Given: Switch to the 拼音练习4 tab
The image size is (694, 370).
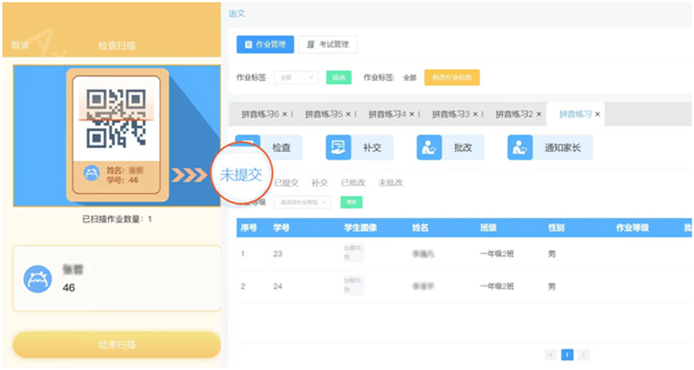Looking at the screenshot, I should point(387,114).
